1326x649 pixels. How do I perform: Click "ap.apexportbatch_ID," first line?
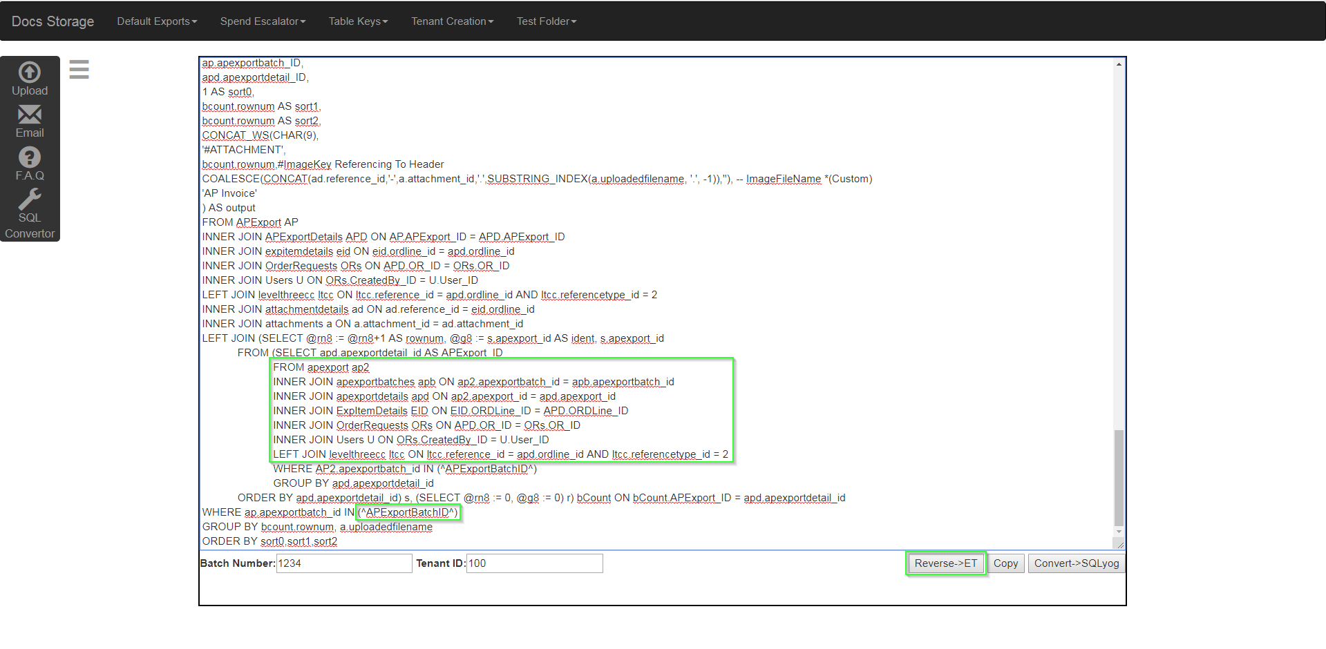[253, 63]
